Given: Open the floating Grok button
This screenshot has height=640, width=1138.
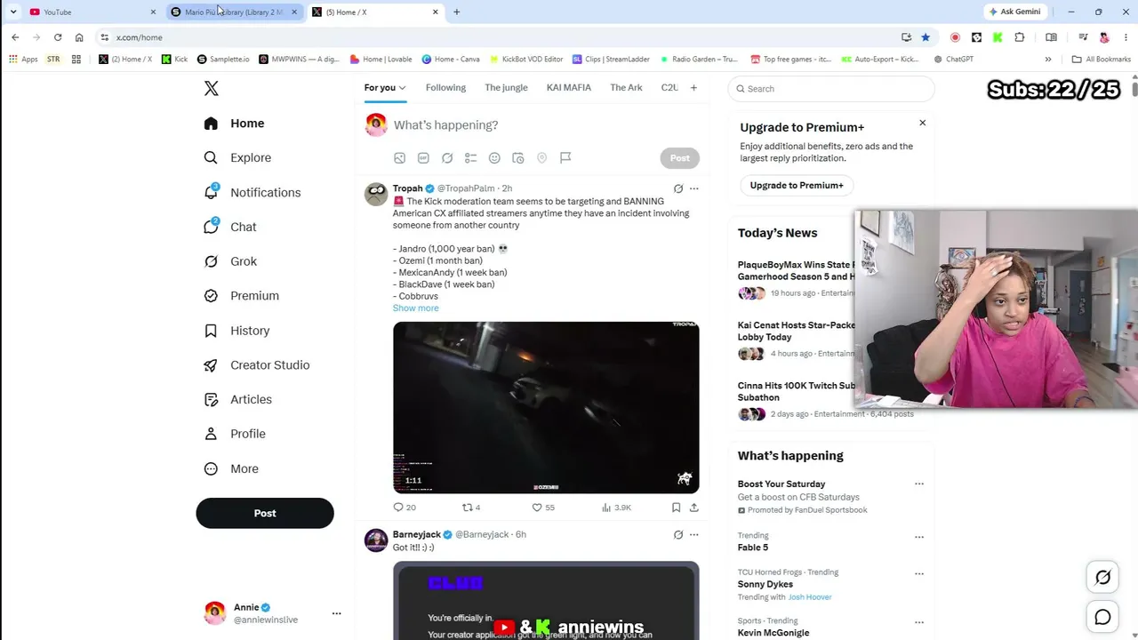Looking at the screenshot, I should point(1102,578).
